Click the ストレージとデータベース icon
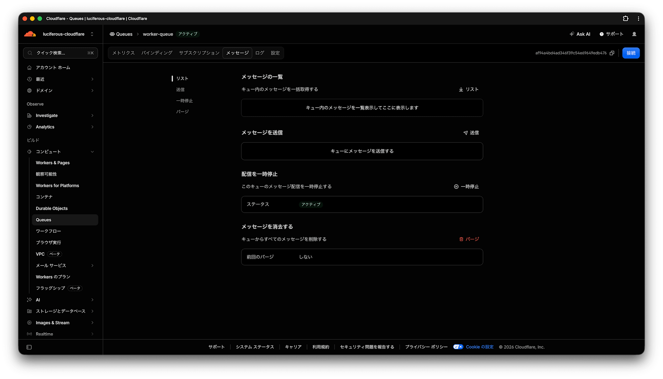Viewport: 663px width, 379px height. tap(30, 311)
